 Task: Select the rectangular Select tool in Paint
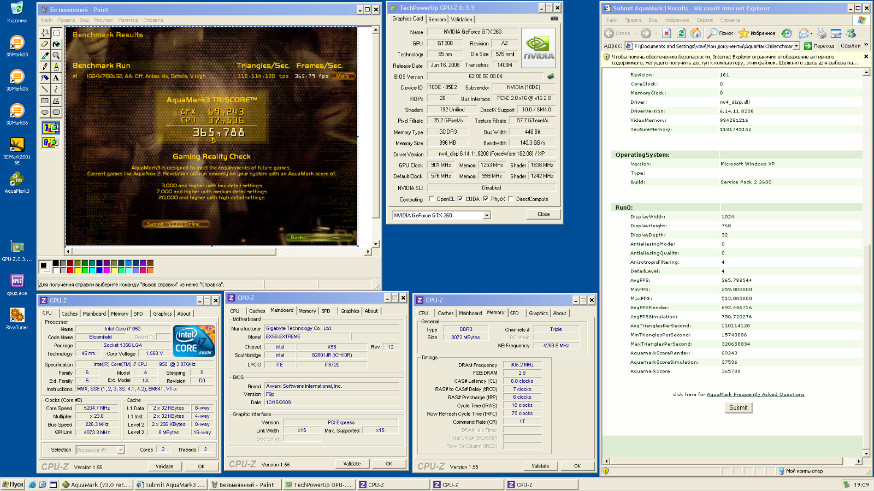pos(56,33)
